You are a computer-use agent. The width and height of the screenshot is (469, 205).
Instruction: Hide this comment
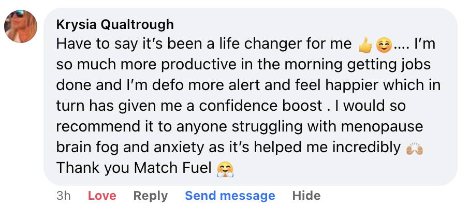coord(306,196)
